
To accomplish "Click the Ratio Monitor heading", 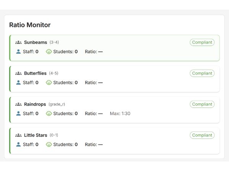I will coord(30,25).
